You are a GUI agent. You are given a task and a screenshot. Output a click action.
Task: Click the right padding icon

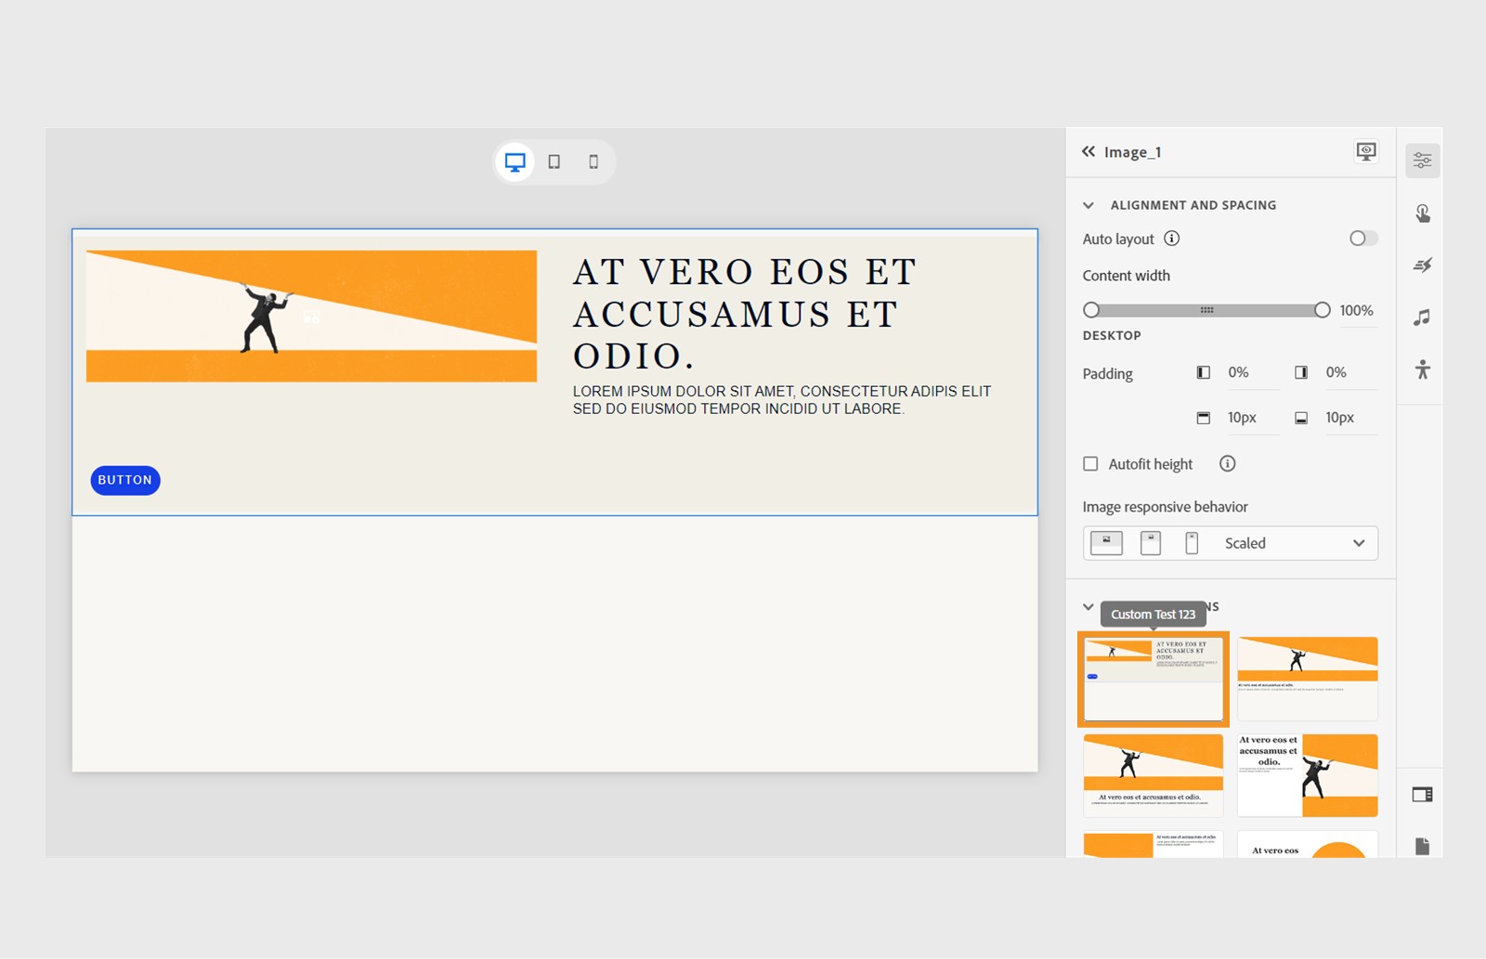click(1301, 372)
